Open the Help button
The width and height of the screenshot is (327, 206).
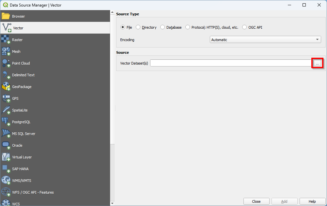click(312, 201)
